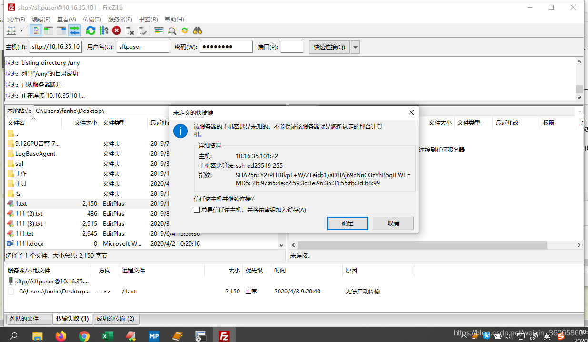The width and height of the screenshot is (588, 342).
Task: Click 确定 to trust the host
Action: coord(348,223)
